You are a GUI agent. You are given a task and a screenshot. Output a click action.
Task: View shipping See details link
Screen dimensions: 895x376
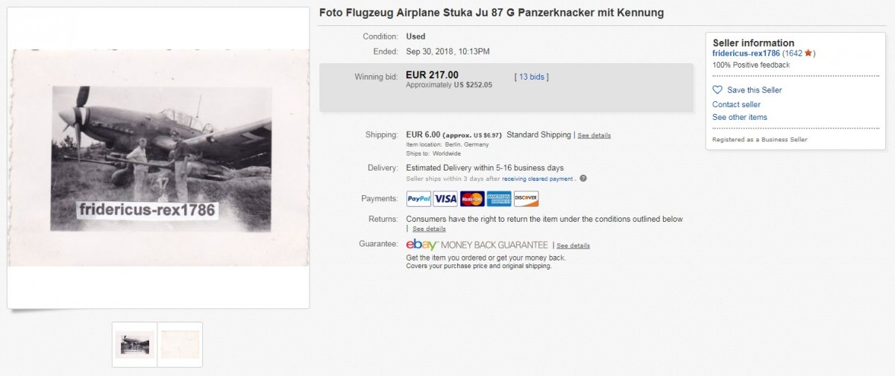coord(594,136)
